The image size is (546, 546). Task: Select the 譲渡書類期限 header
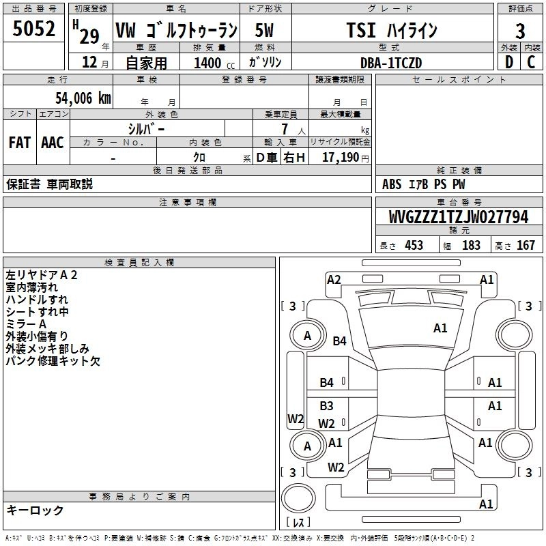pyautogui.click(x=340, y=79)
